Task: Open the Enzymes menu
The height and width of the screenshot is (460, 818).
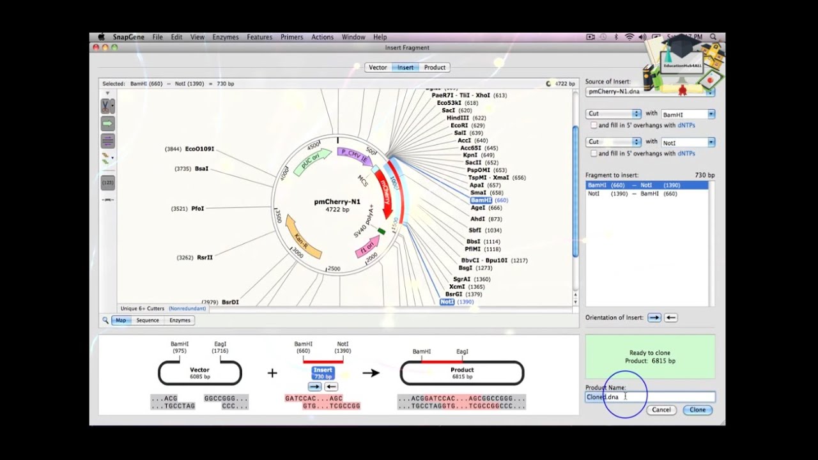Action: [226, 37]
